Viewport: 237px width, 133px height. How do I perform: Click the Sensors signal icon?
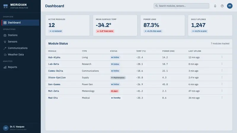click(x=5, y=42)
